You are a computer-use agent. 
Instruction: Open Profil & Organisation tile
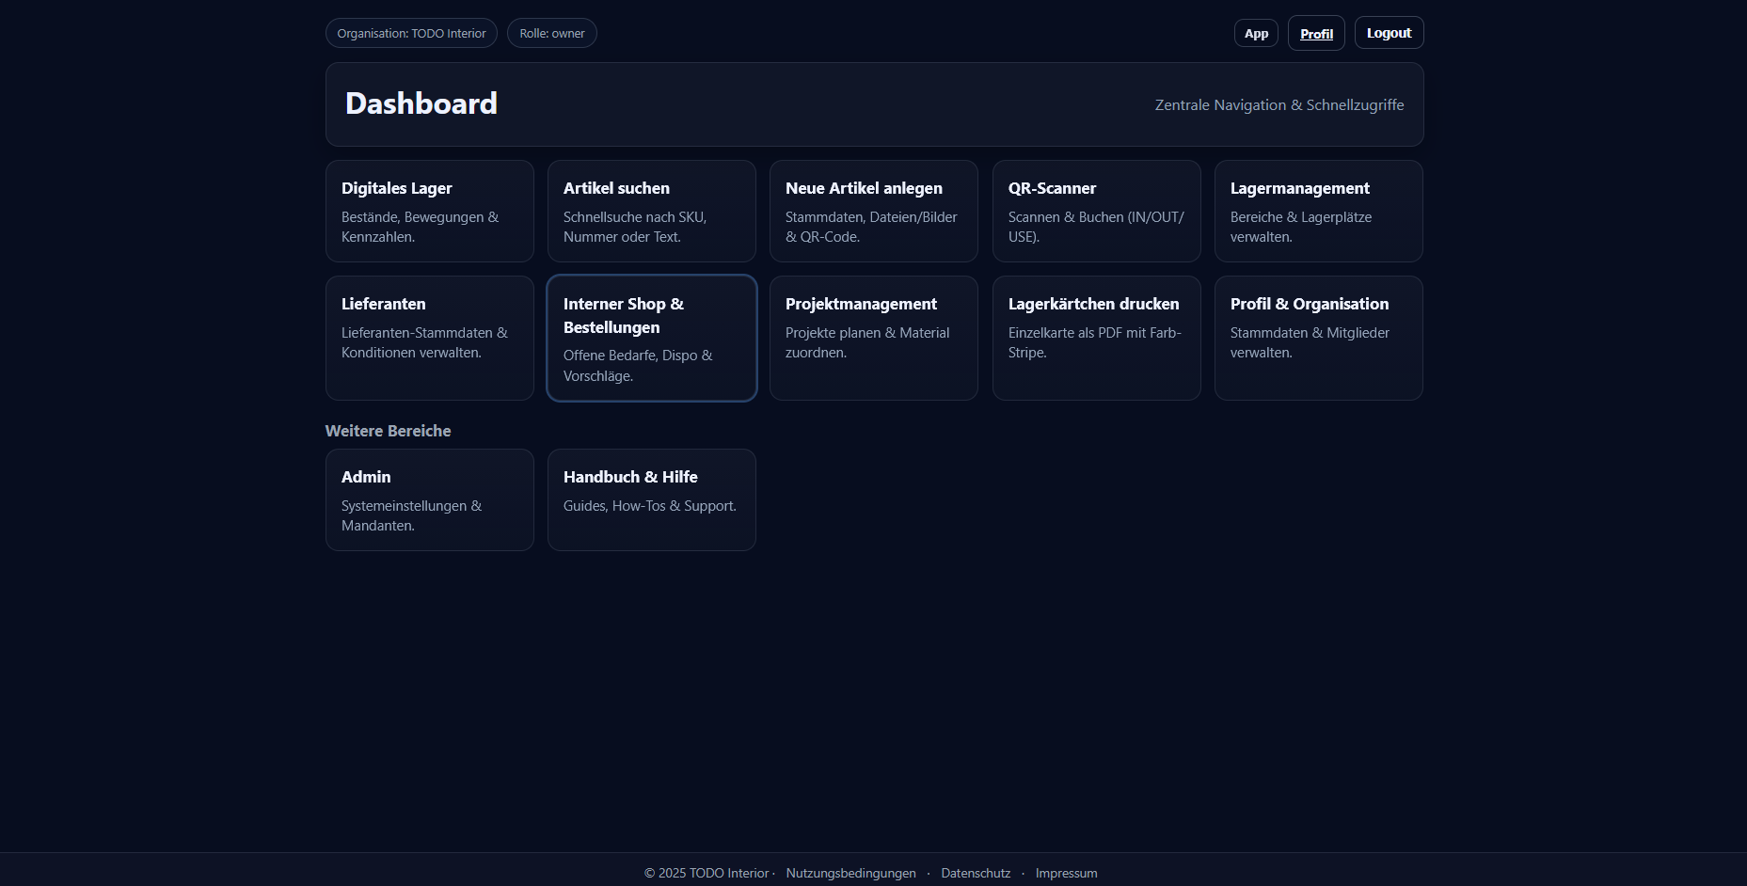click(x=1318, y=338)
